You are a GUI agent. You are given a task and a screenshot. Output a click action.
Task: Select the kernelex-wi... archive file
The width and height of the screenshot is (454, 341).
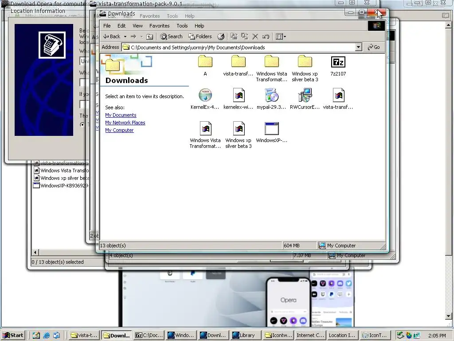(238, 99)
